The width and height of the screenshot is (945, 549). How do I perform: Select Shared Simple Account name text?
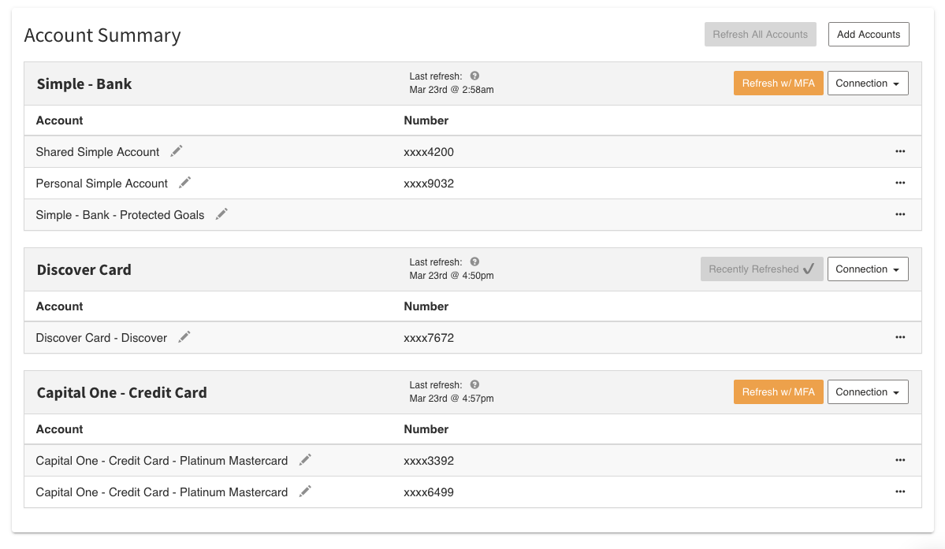click(98, 152)
